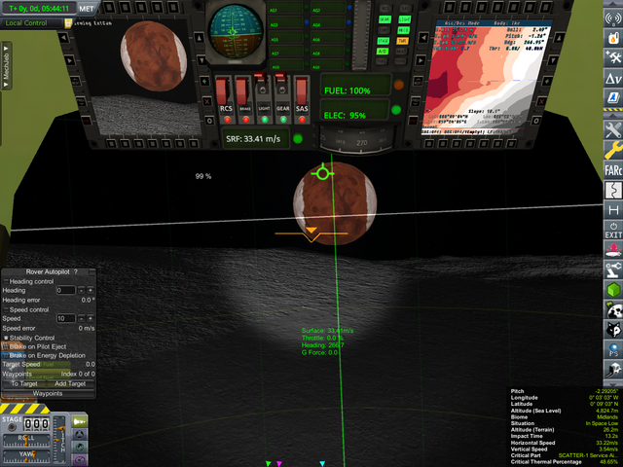Click the ROLL trim slider
Image resolution: width=623 pixels, height=467 pixels.
tap(26, 440)
